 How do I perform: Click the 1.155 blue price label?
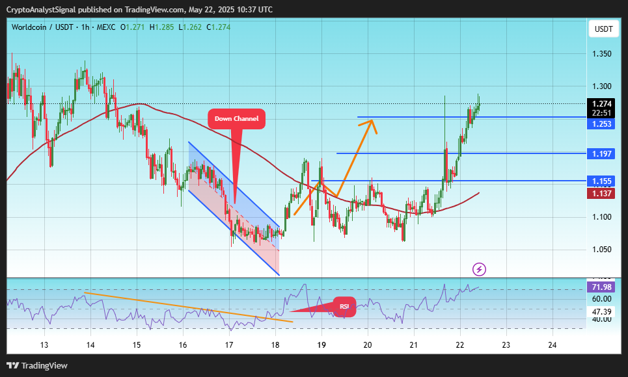pyautogui.click(x=601, y=181)
